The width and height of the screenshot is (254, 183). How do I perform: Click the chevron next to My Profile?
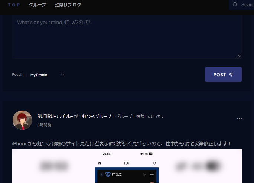point(62,75)
